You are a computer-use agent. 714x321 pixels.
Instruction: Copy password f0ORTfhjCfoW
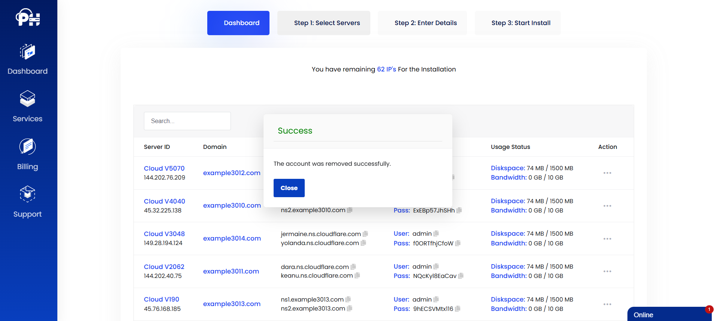click(x=458, y=243)
